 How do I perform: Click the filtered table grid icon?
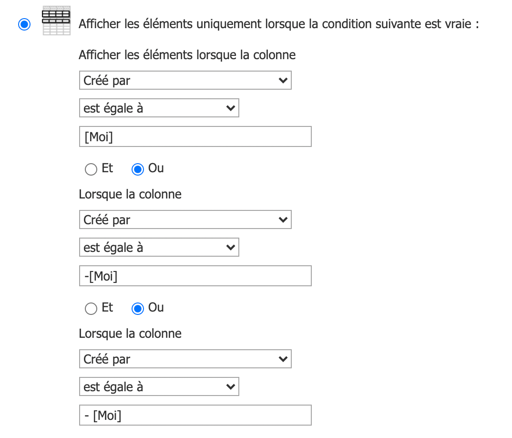coord(56,20)
